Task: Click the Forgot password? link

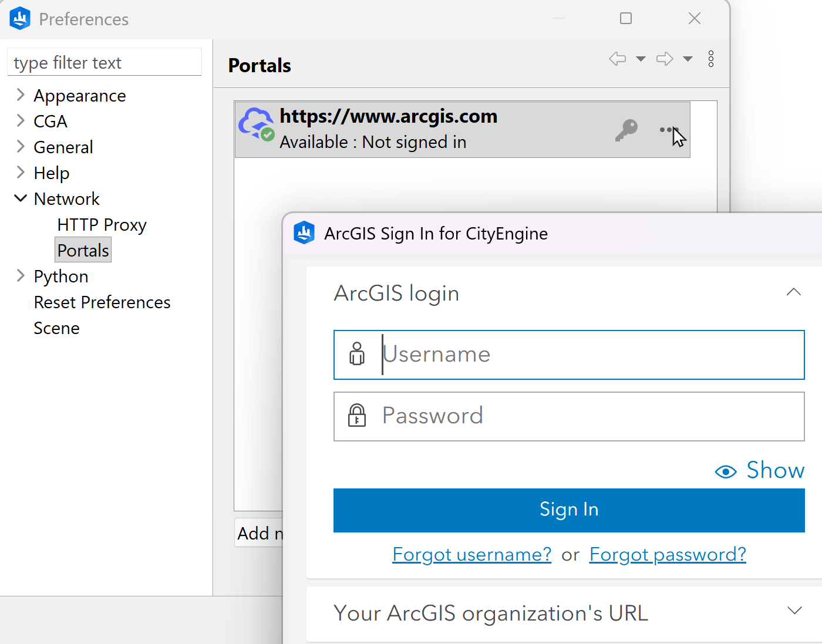Action: [x=668, y=554]
